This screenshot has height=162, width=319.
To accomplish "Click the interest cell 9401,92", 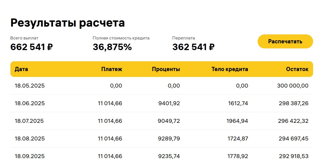I will tap(169, 103).
